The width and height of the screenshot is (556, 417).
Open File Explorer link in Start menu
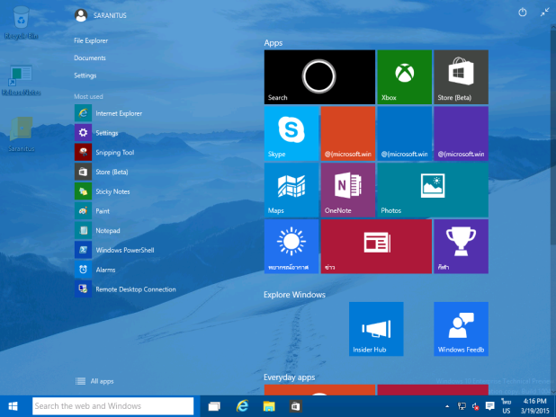click(91, 40)
